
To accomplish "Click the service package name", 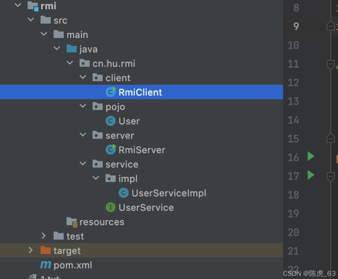I will 122,164.
